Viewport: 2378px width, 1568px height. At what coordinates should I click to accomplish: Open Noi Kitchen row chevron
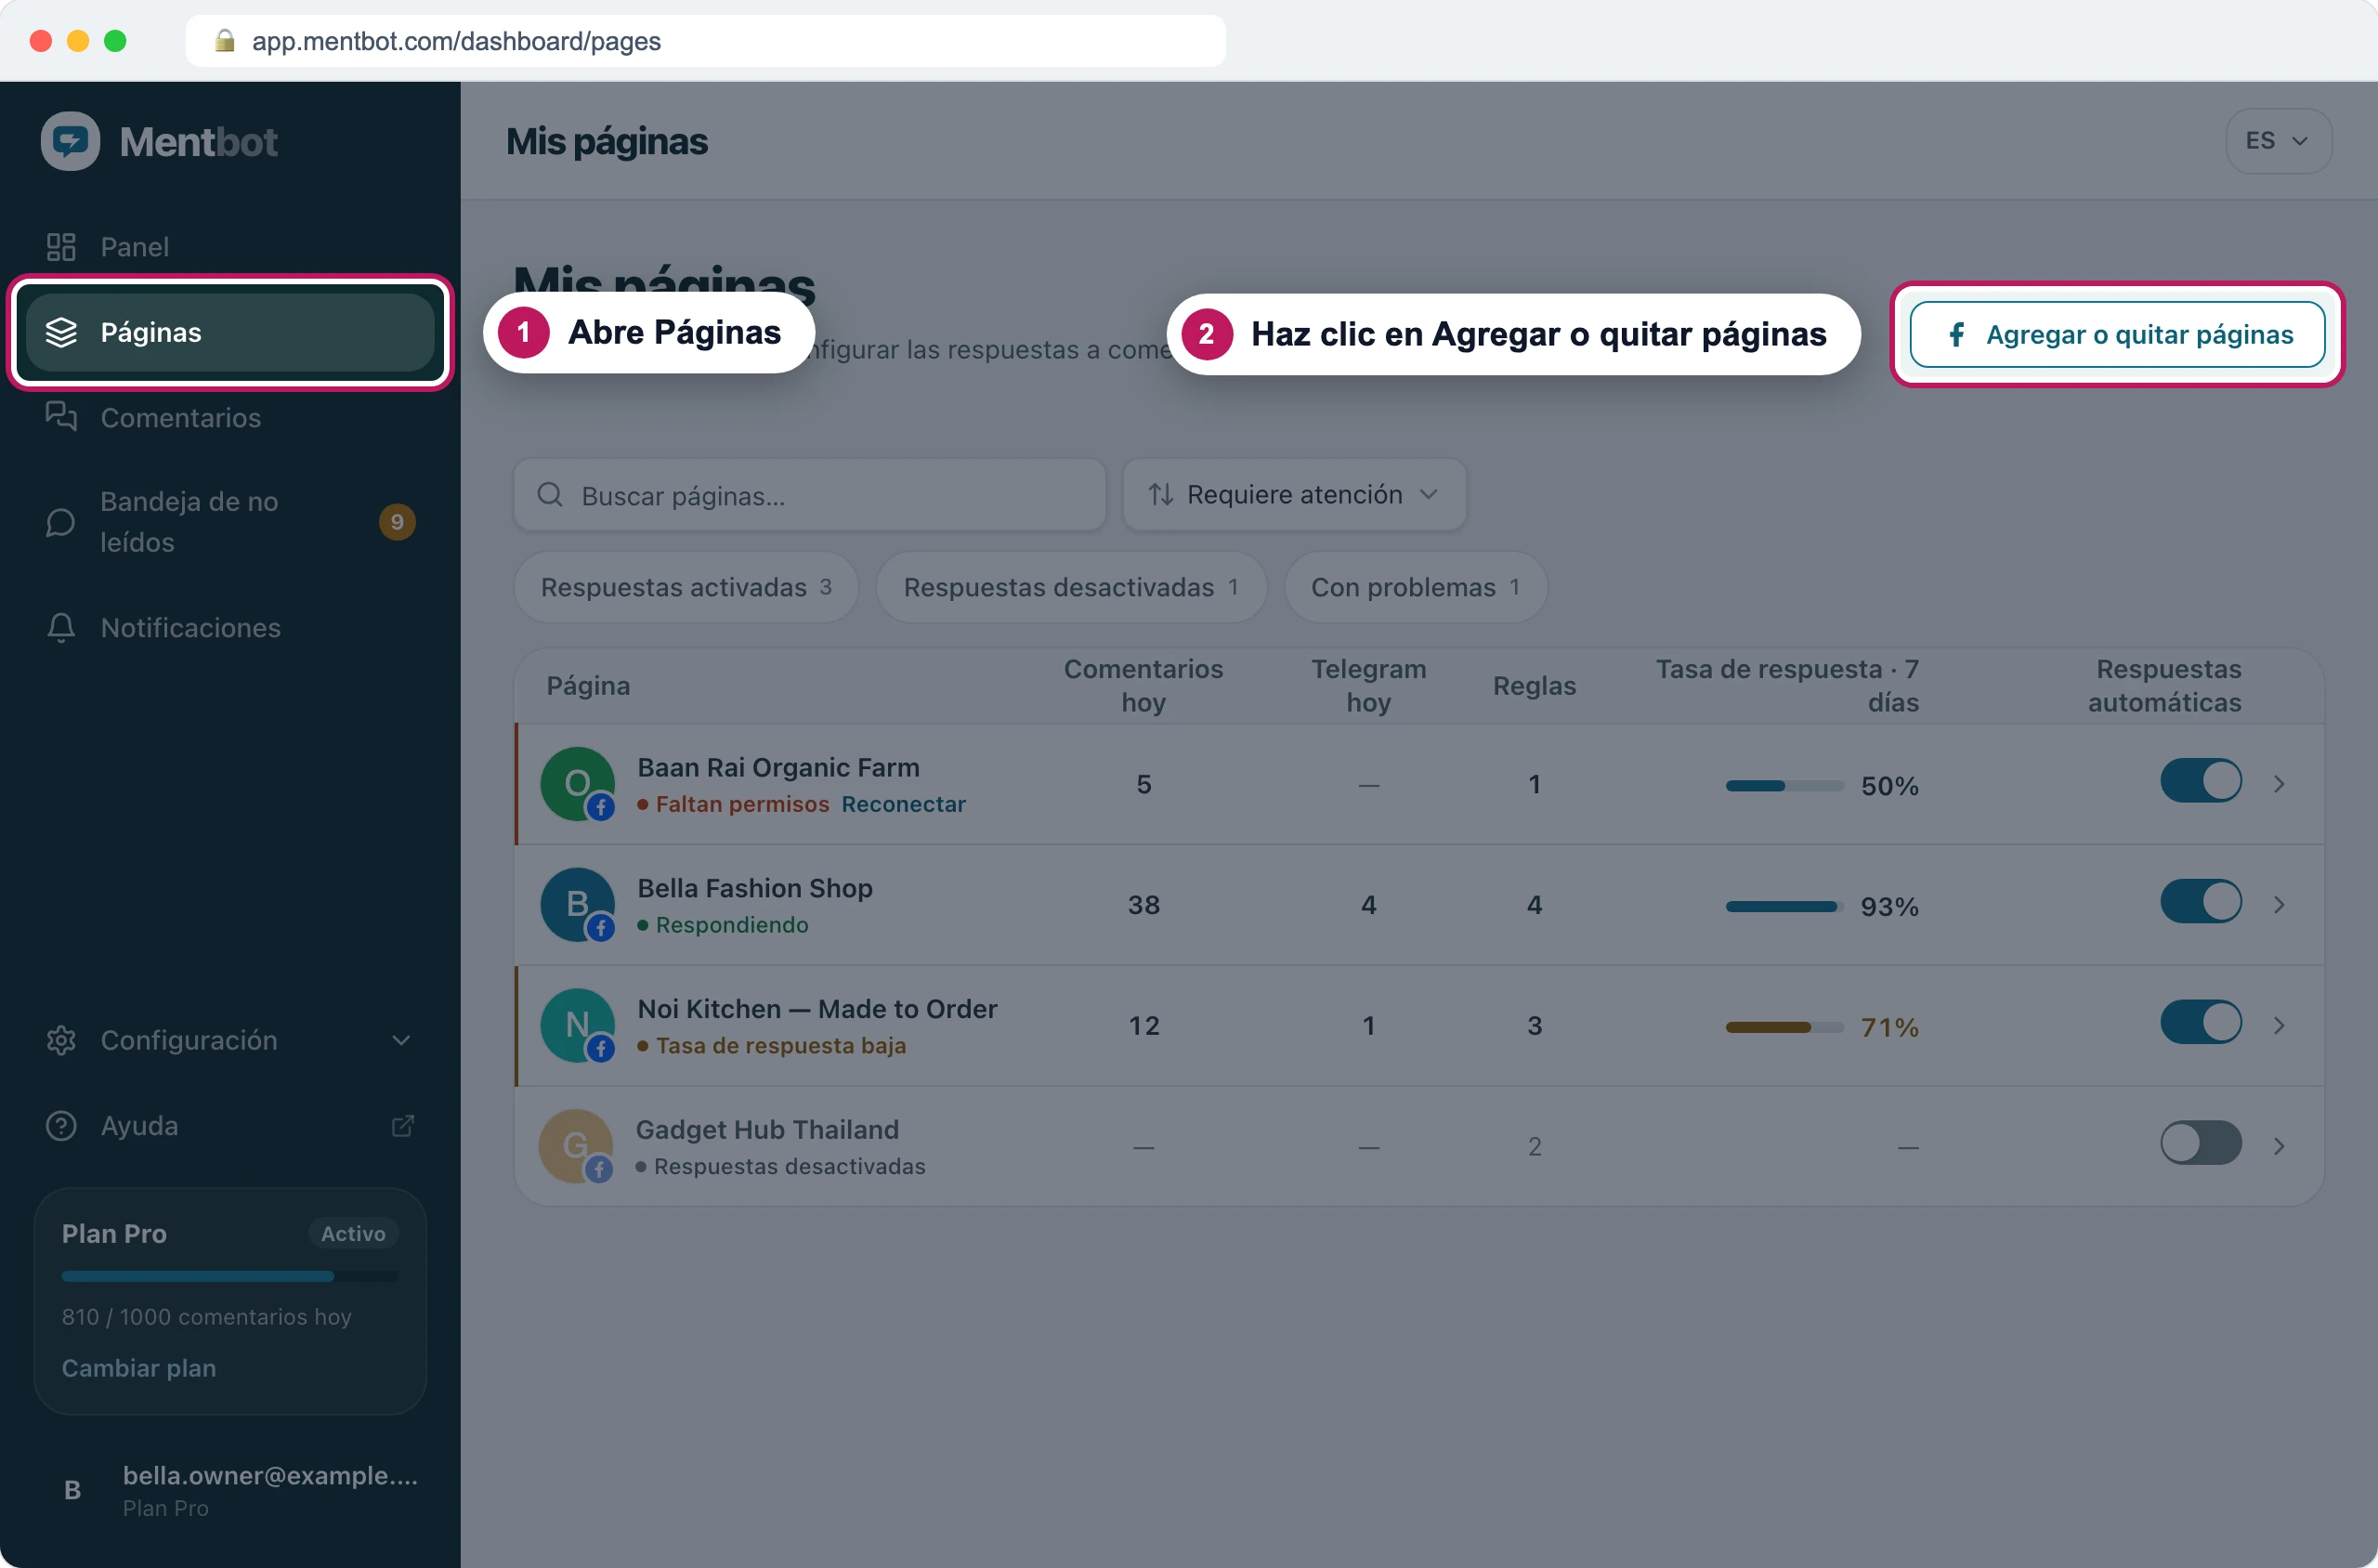[x=2279, y=1026]
